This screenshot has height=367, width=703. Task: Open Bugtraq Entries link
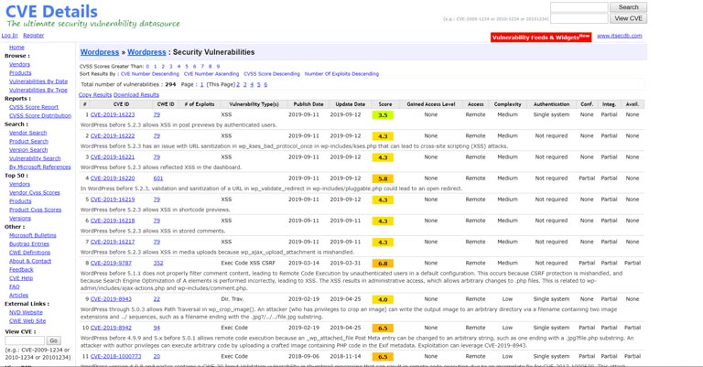click(29, 244)
